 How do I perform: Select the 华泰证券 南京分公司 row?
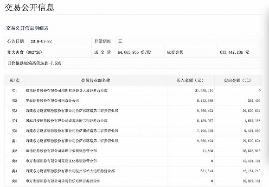tap(133, 101)
